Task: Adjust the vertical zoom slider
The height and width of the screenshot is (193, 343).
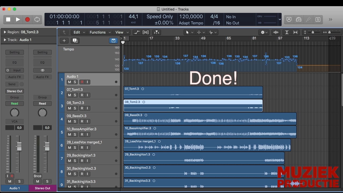Action: tap(313, 32)
